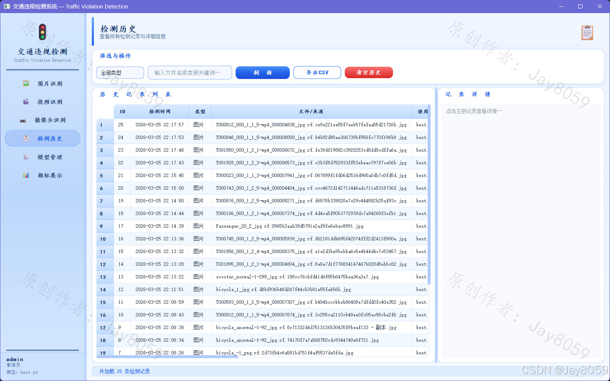Viewport: 610px width, 381px height.
Task: Click the vertical scrollbar of history table
Action: click(x=429, y=194)
